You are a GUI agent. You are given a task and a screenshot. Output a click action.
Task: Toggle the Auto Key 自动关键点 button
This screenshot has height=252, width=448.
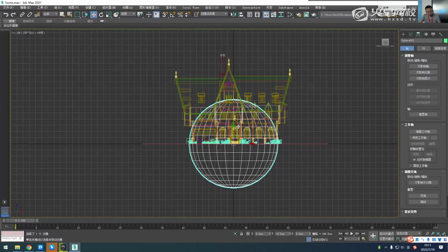click(386, 234)
